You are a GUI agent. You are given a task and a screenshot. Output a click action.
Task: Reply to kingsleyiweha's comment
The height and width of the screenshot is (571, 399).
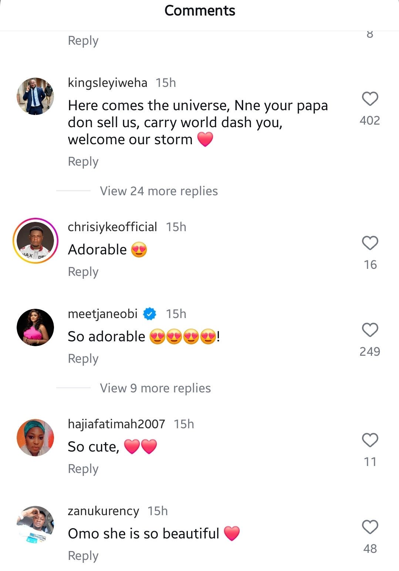tap(83, 162)
